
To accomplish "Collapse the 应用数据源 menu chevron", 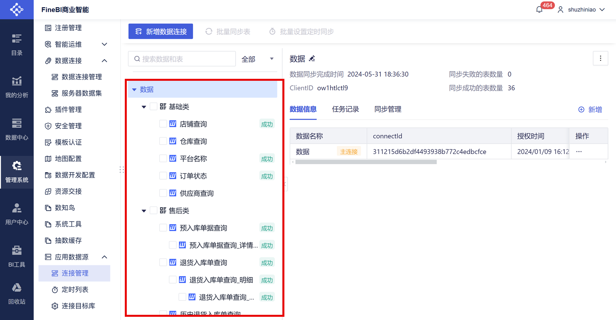I will tap(104, 257).
